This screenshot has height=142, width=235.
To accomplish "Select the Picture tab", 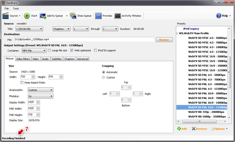I will [10, 59].
